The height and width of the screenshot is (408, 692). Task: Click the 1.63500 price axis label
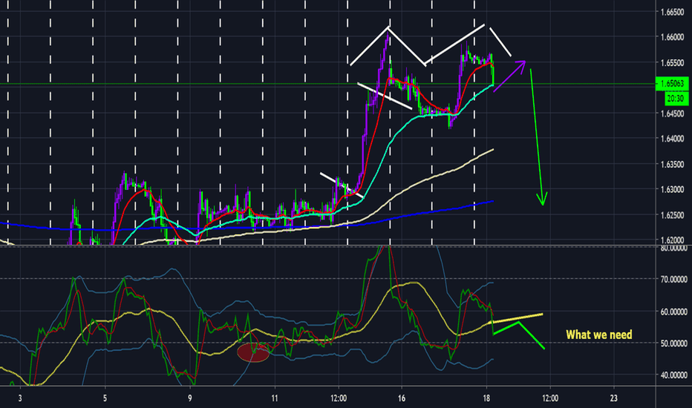click(672, 164)
